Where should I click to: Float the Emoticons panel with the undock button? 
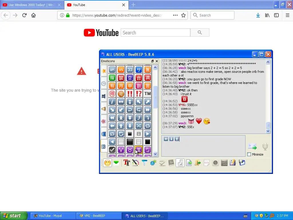tap(153, 61)
